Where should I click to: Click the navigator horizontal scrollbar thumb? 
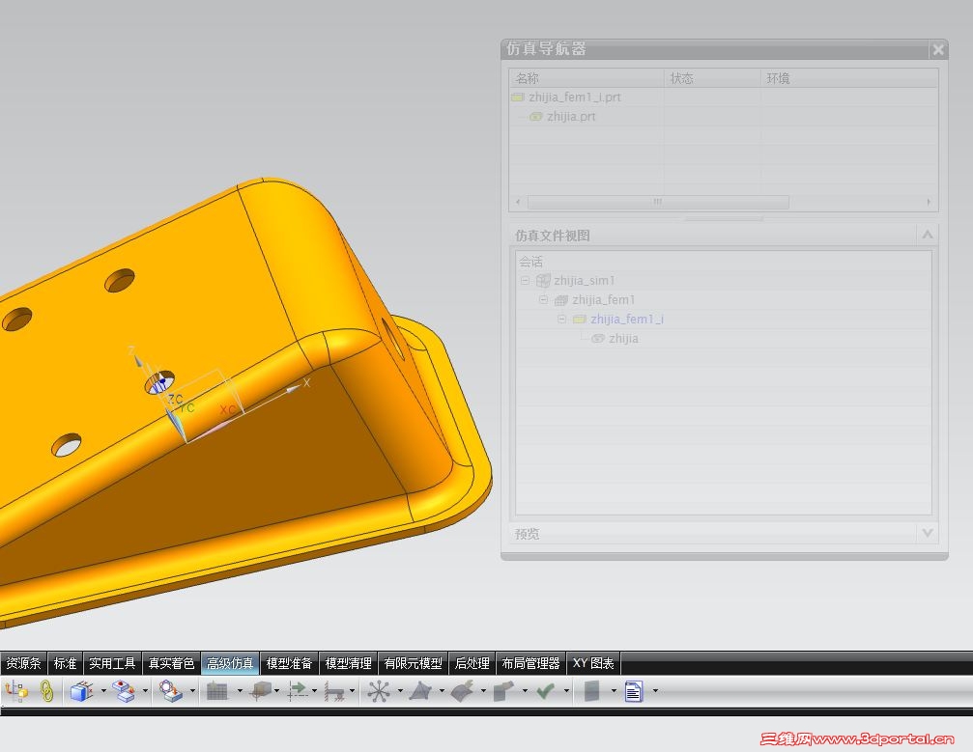tap(658, 202)
